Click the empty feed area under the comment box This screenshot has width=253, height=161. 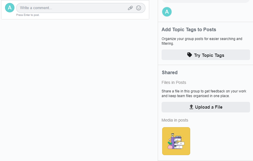(x=75, y=90)
